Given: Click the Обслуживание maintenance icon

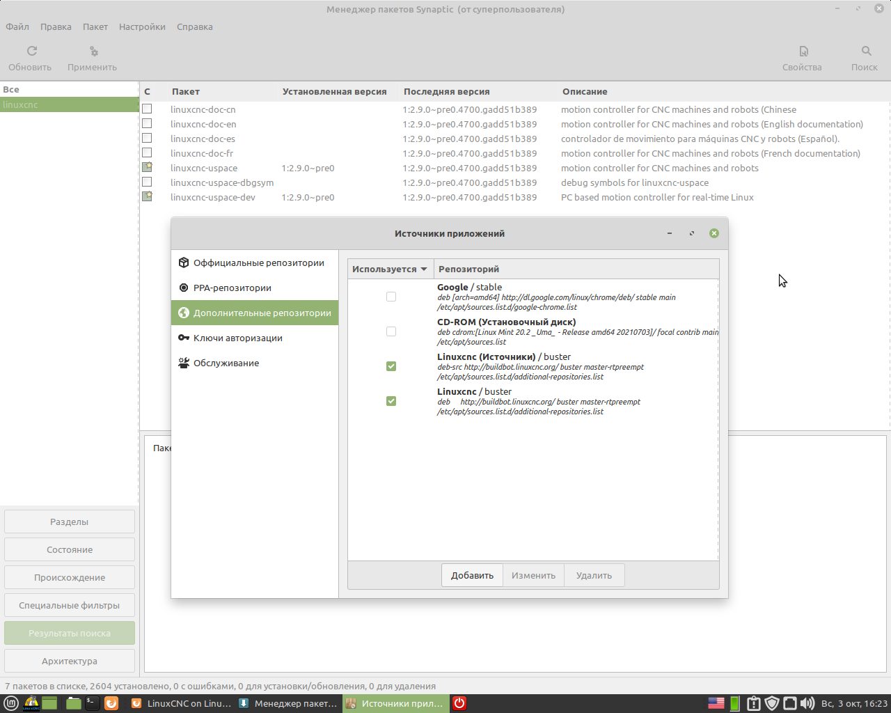Looking at the screenshot, I should 184,363.
